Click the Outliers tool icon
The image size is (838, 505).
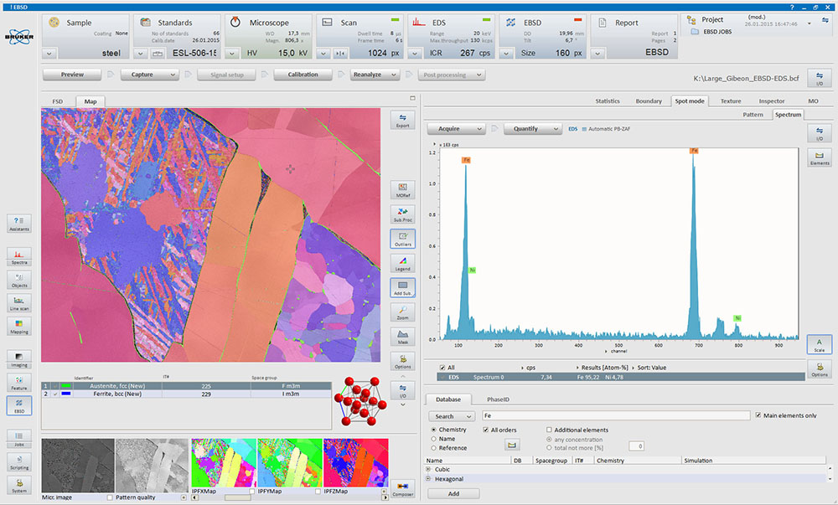pos(402,239)
